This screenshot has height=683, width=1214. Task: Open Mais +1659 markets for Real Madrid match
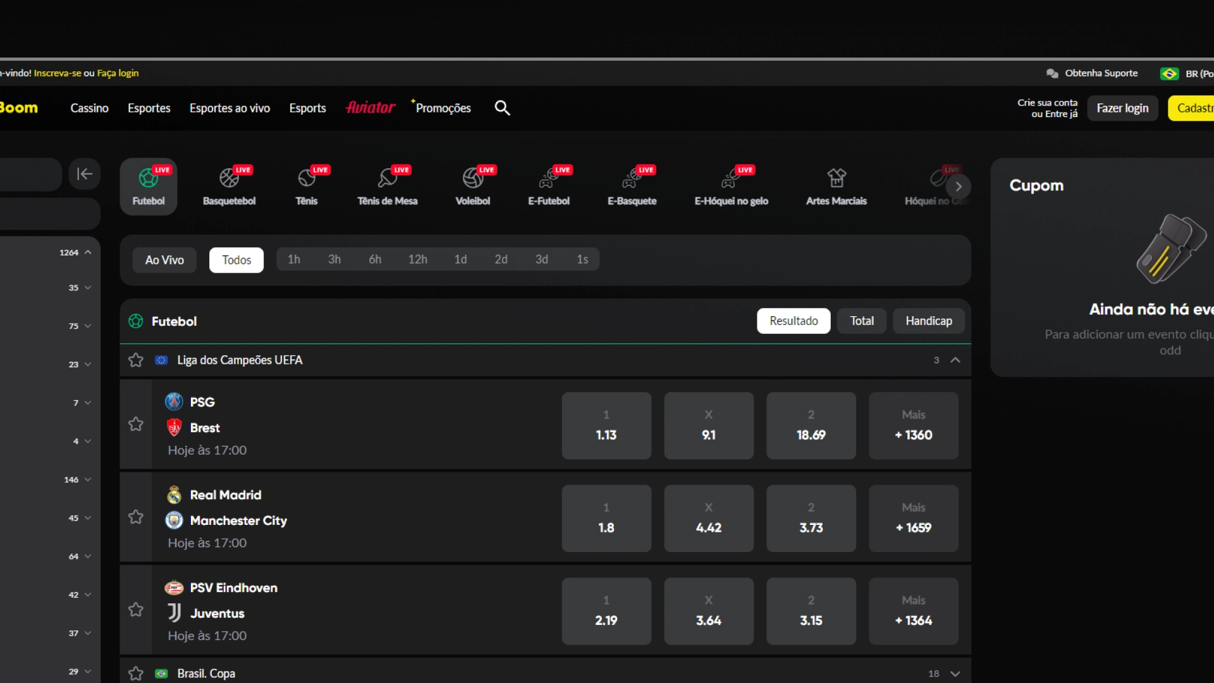pyautogui.click(x=914, y=519)
